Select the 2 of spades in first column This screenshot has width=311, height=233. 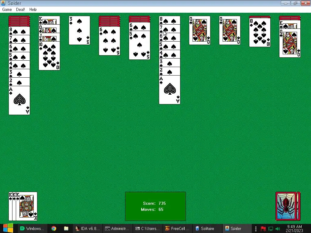[19, 82]
